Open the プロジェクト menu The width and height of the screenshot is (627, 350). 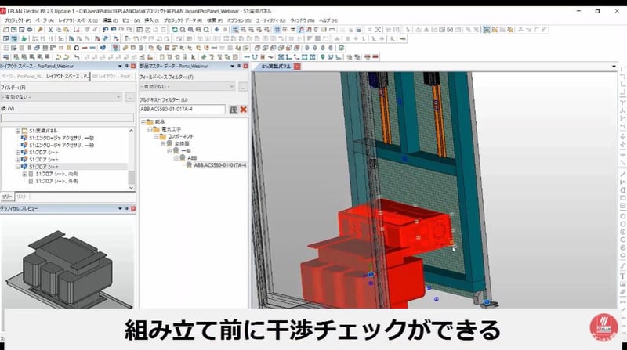click(x=17, y=20)
